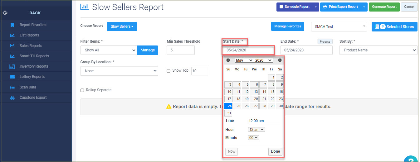Click the Manage Favorites button
The width and height of the screenshot is (420, 162).
point(288,26)
